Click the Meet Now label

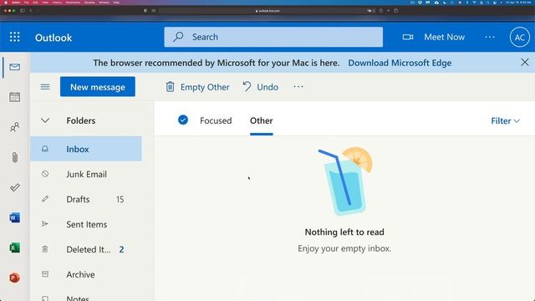pyautogui.click(x=444, y=37)
